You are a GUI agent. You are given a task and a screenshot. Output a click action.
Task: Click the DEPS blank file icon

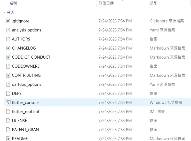point(8,93)
